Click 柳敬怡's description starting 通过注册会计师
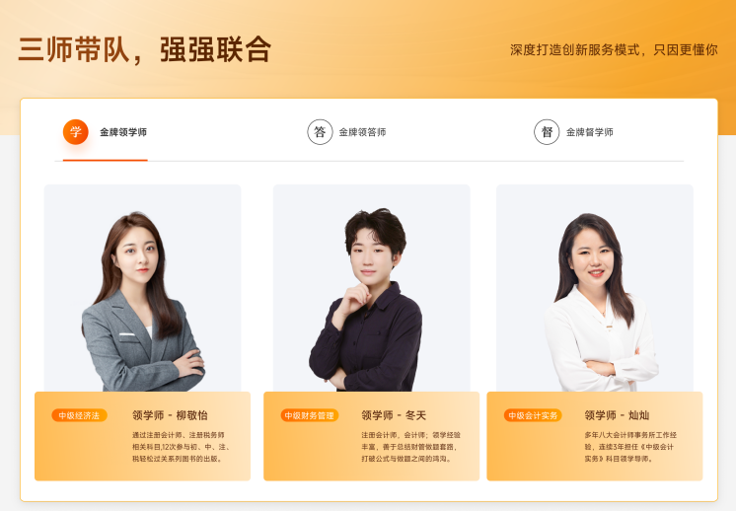 pos(182,447)
